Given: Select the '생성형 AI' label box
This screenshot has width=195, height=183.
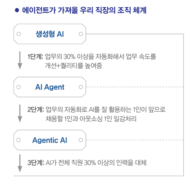Looking at the screenshot, I should 50,34.
